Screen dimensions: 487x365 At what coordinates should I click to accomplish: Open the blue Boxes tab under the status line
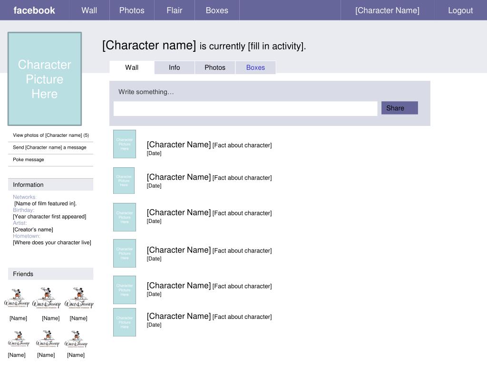[x=255, y=67]
